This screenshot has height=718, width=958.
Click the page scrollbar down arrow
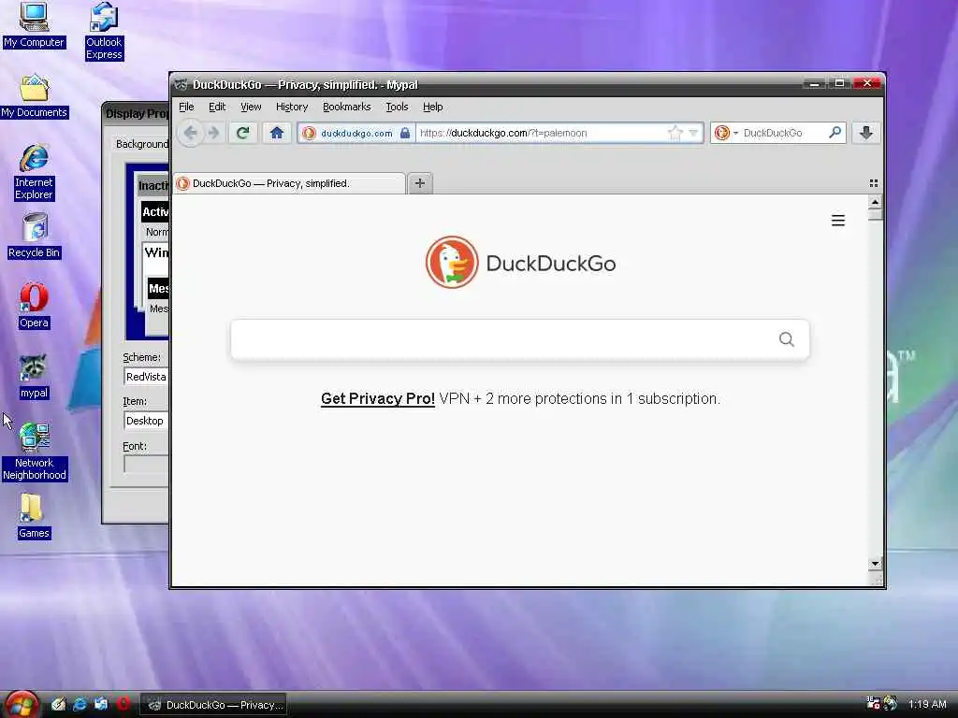[x=875, y=564]
